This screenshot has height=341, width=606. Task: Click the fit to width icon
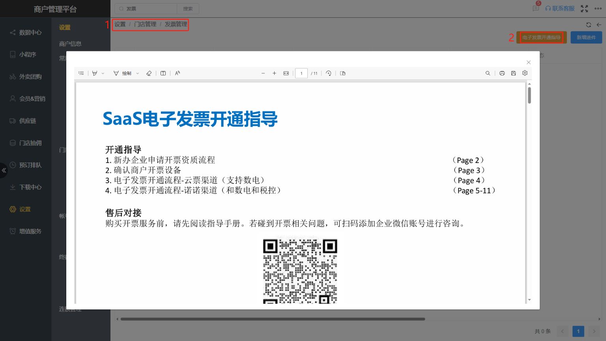(286, 73)
